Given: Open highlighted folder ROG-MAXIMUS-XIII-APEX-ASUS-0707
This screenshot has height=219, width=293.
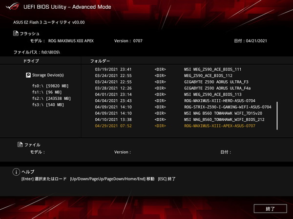Looking at the screenshot, I should coord(220,126).
